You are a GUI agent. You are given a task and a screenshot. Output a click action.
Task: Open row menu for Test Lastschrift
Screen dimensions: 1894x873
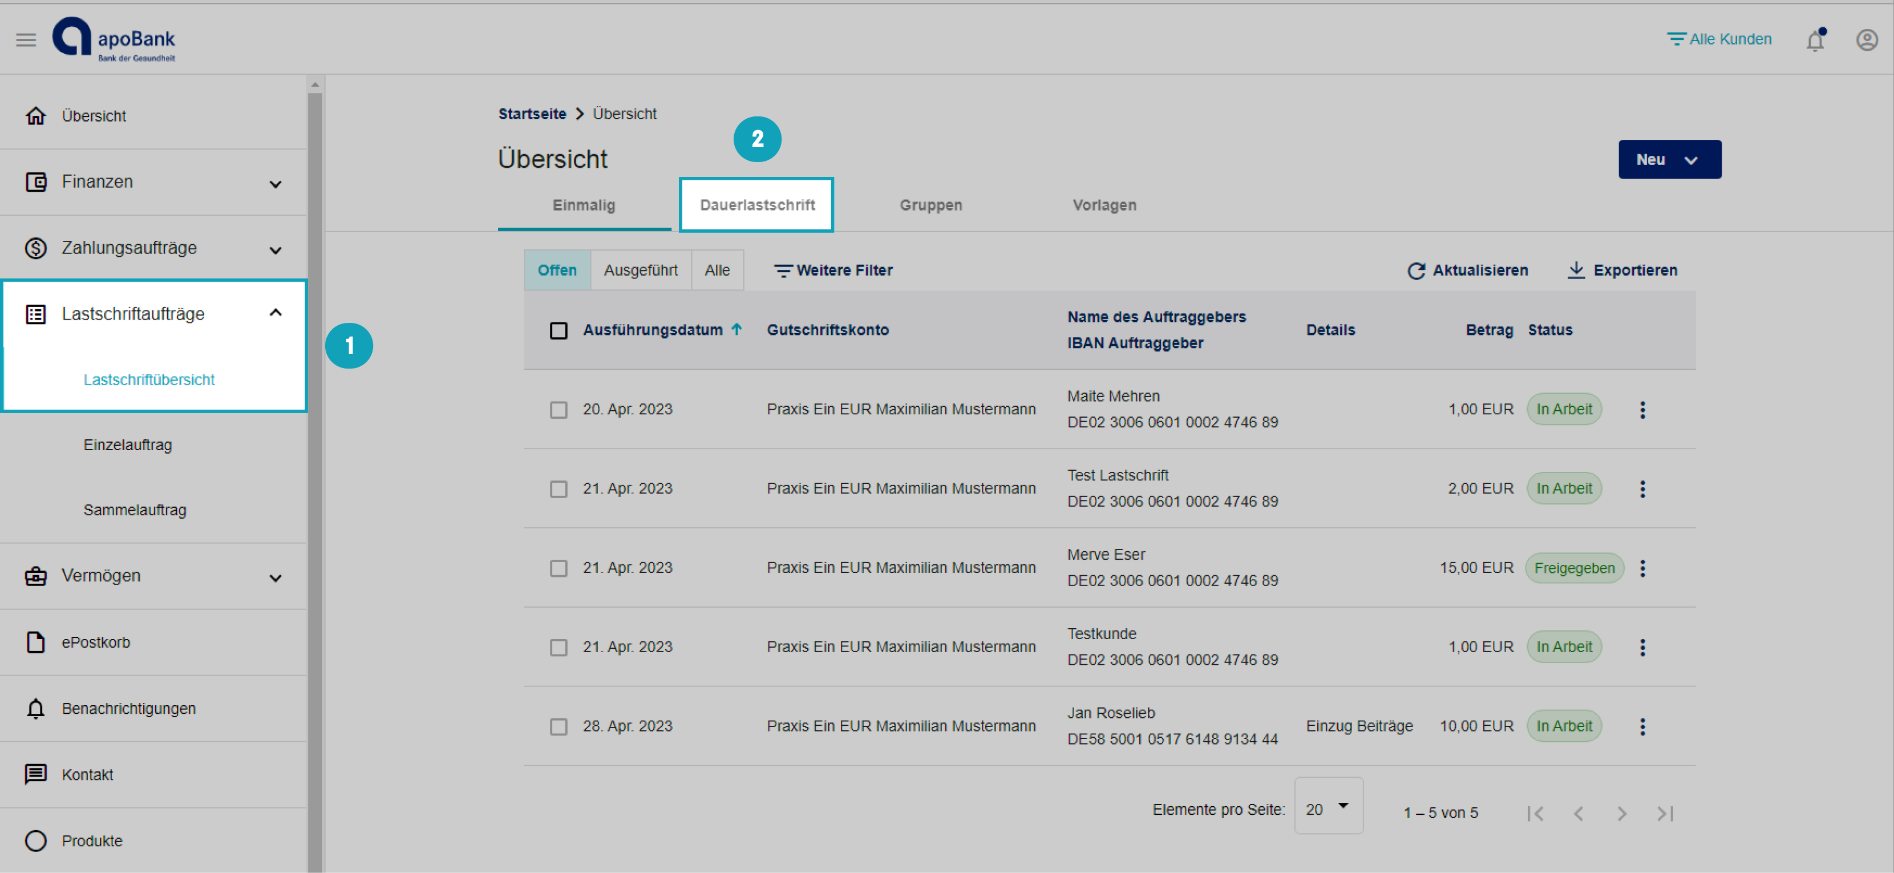tap(1642, 489)
